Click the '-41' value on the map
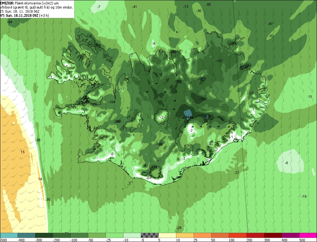Screen dimensions: 317x242 point(134,7)
